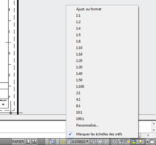The height and width of the screenshot is (145, 156).
Task: Choose 1:40 in the scale menu
Action: pos(102,74)
